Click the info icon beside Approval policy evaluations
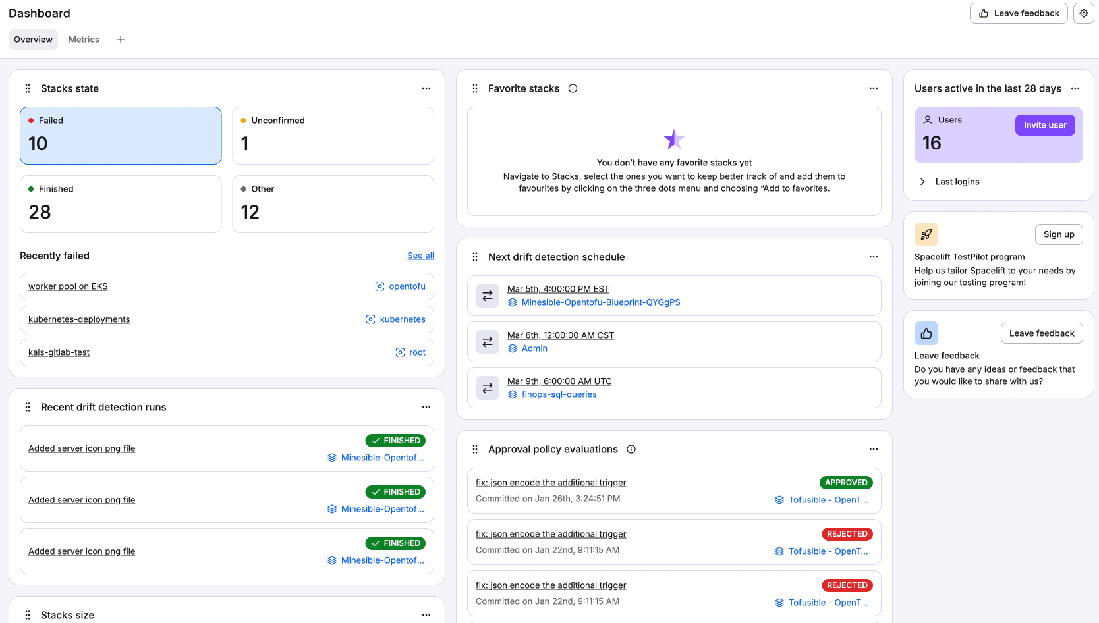Viewport: 1099px width, 623px height. pos(631,448)
